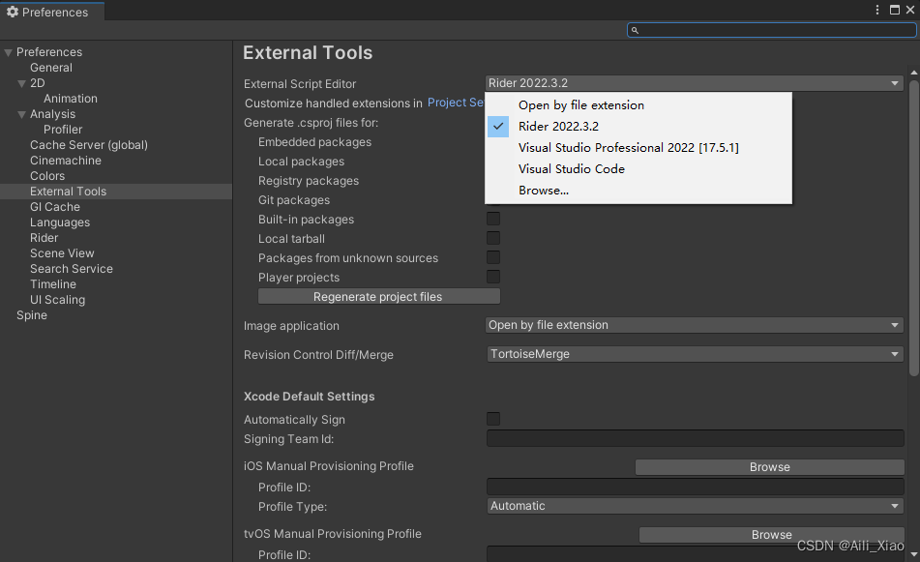920x562 pixels.
Task: Toggle Local tarball checkbox
Action: tap(493, 238)
